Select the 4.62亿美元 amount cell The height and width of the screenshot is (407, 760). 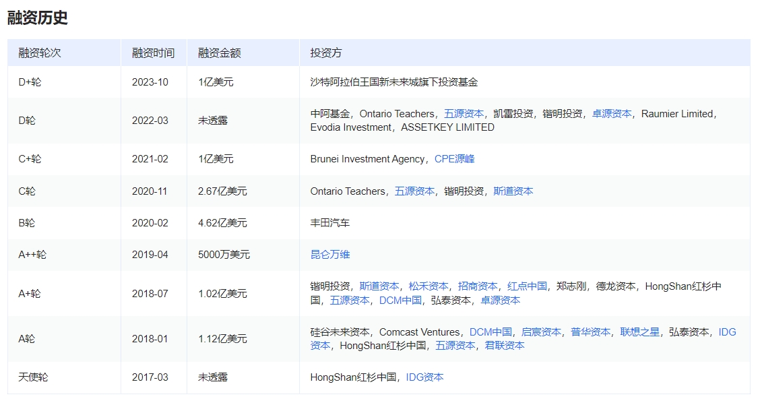222,223
